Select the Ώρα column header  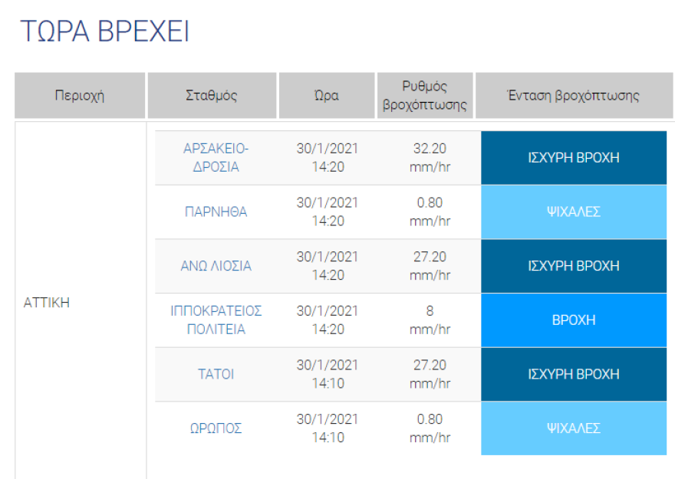(326, 96)
